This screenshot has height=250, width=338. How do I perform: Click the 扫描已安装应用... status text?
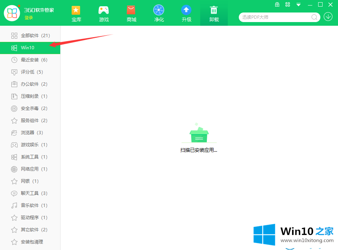click(199, 150)
